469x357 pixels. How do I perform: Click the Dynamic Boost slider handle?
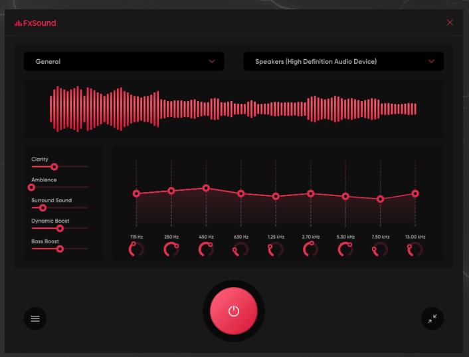60,228
